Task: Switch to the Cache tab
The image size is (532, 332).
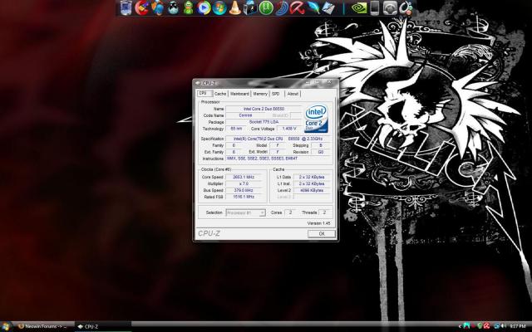Action: [x=220, y=94]
